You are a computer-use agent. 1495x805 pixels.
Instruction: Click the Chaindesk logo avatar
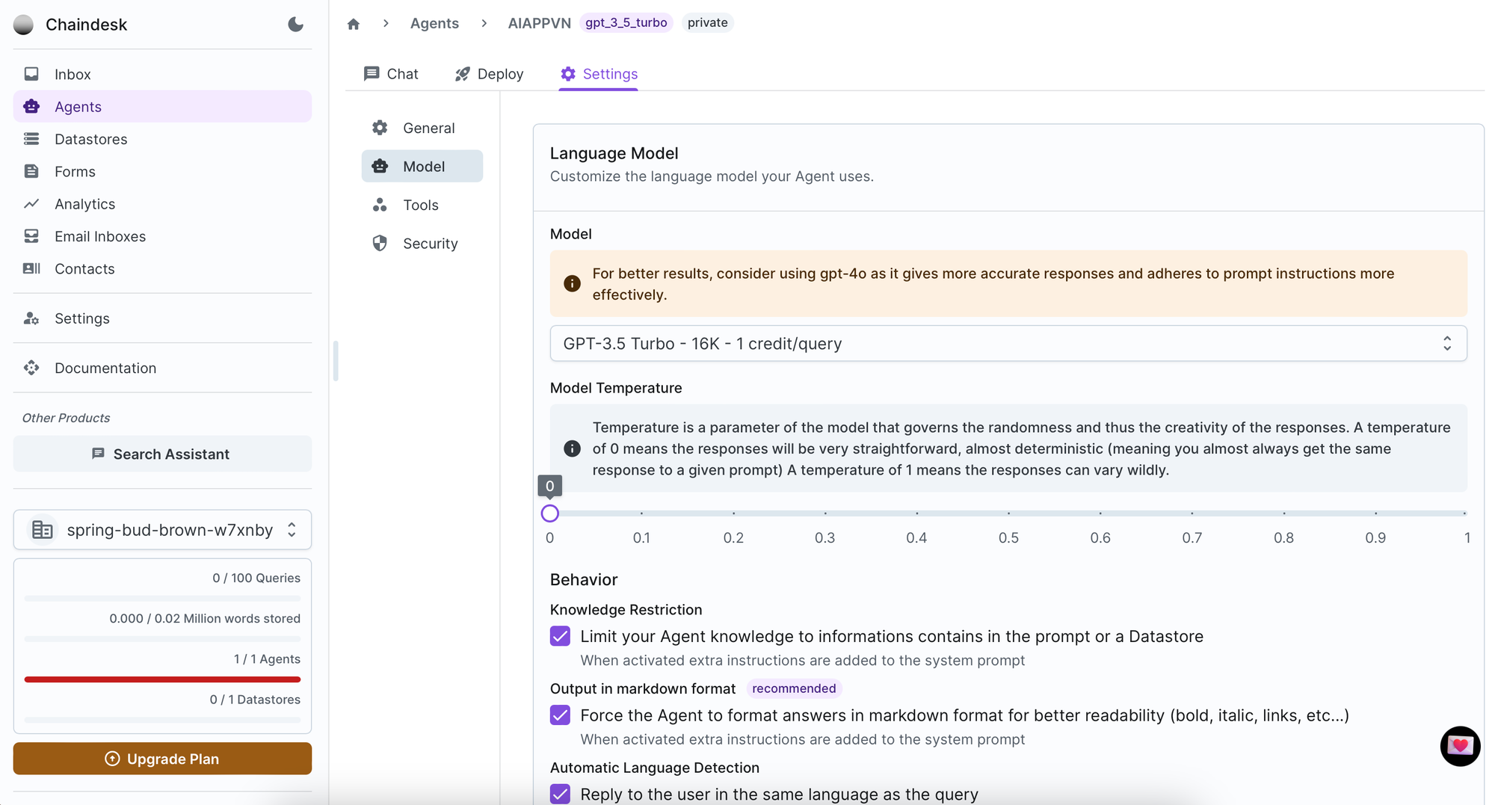click(x=24, y=25)
